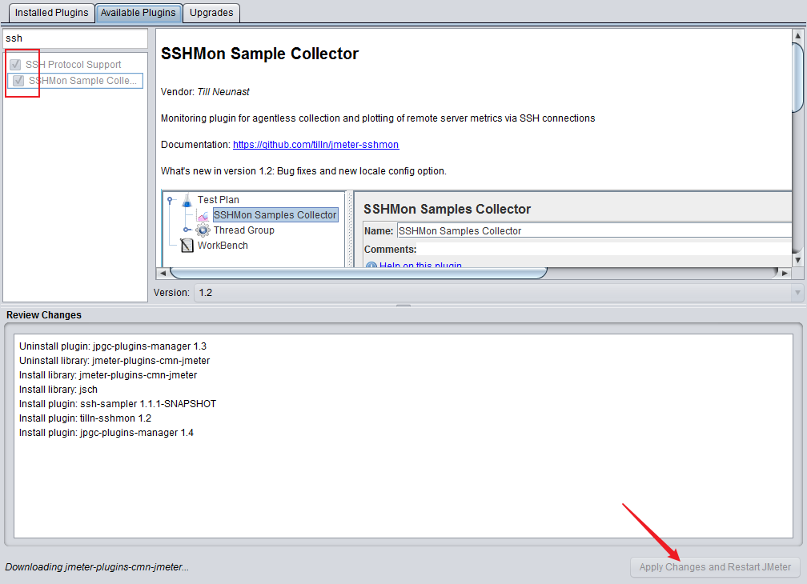Click Apply Changes and Restart JMeter button
Viewport: 807px width, 584px height.
715,567
